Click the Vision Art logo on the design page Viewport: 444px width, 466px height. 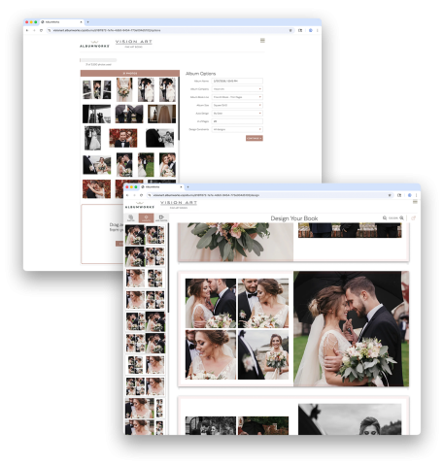[x=179, y=204]
